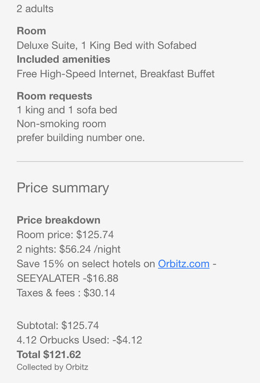Open the Orbitz.com link

click(184, 264)
